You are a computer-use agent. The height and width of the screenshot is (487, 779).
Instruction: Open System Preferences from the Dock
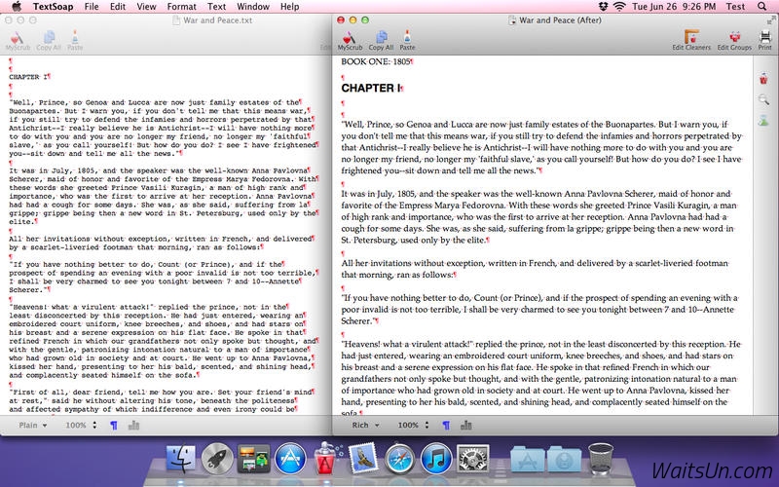point(472,458)
